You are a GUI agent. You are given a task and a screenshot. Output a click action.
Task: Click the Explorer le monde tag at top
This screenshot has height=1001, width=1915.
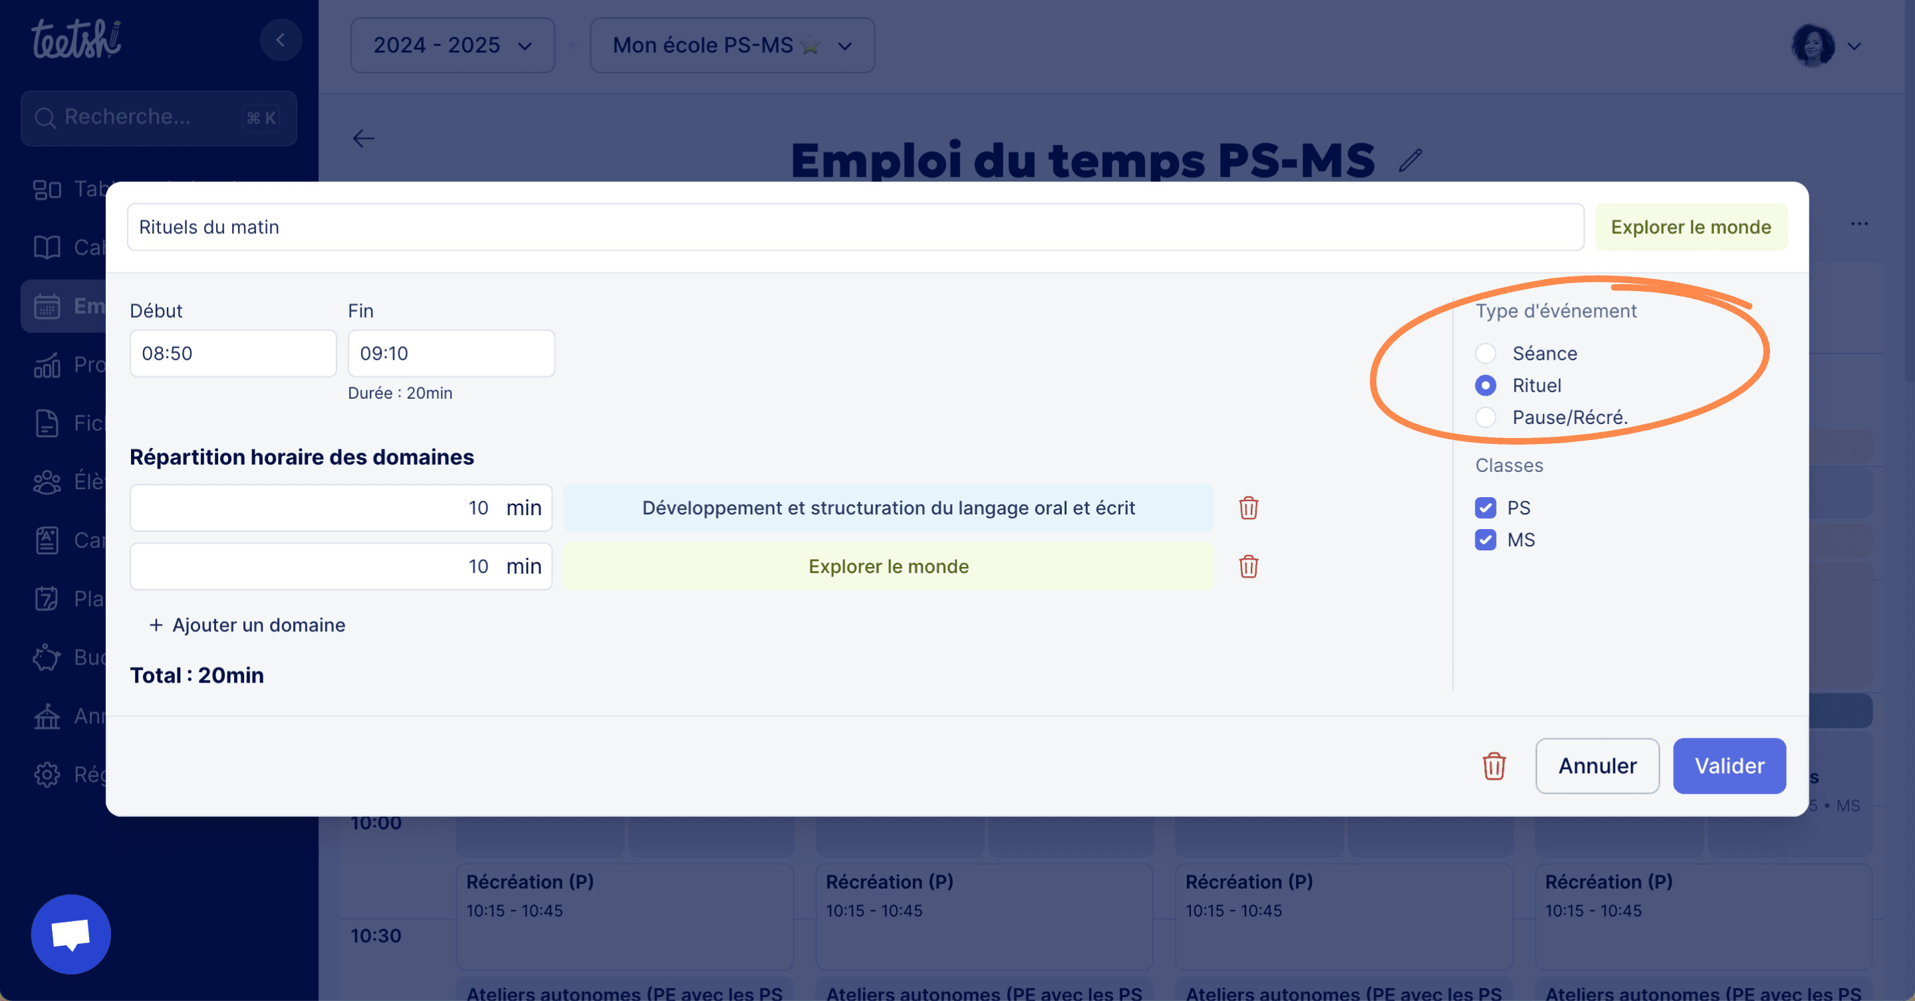tap(1690, 227)
